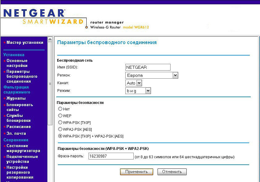Image resolution: width=260 pixels, height=182 pixels.
Task: Expand the Режим b и g dropdown
Action: coord(138,91)
